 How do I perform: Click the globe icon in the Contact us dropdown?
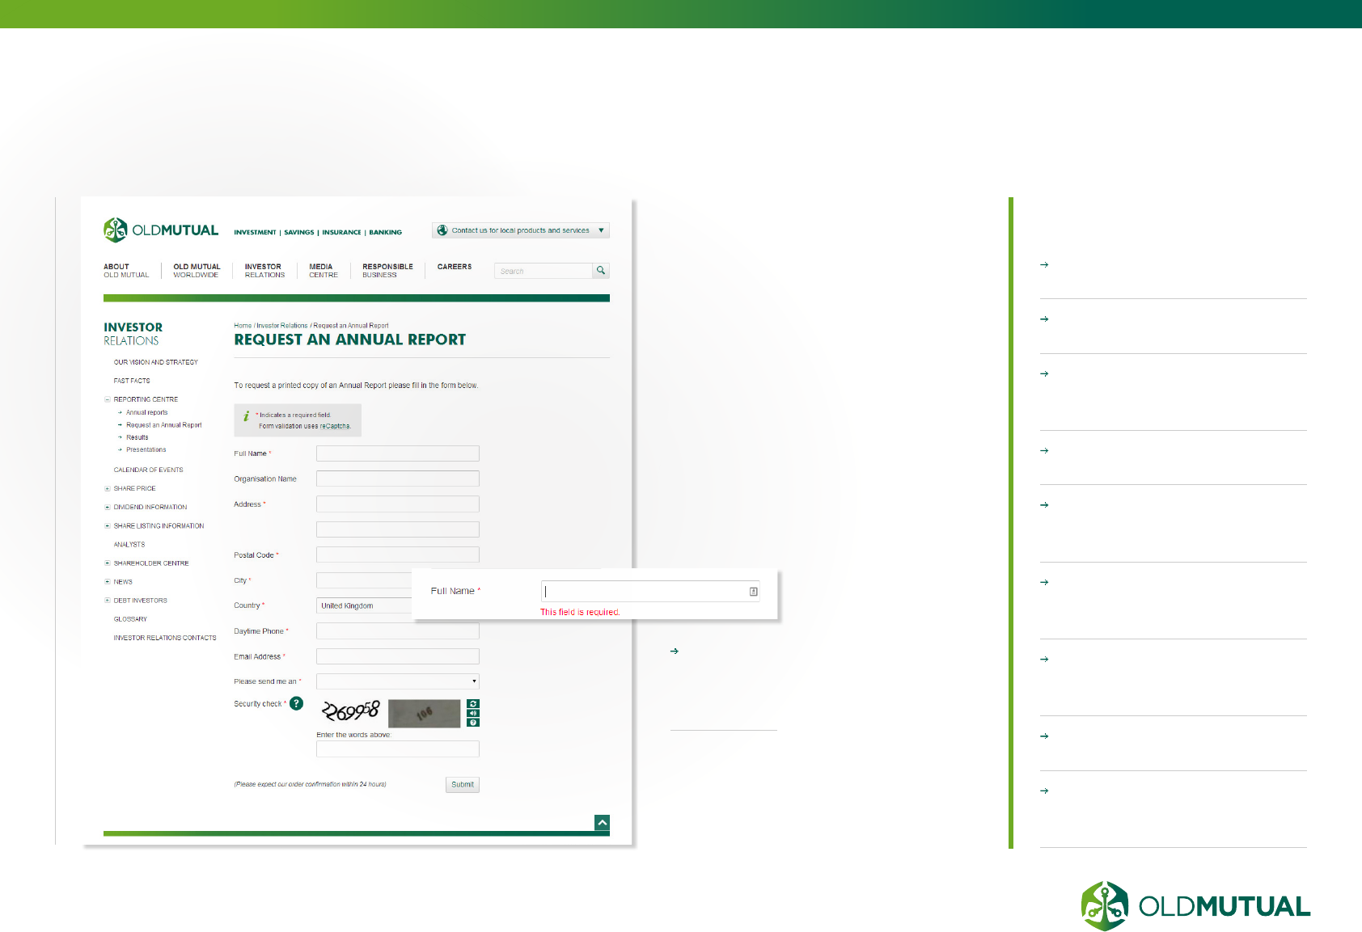coord(442,230)
